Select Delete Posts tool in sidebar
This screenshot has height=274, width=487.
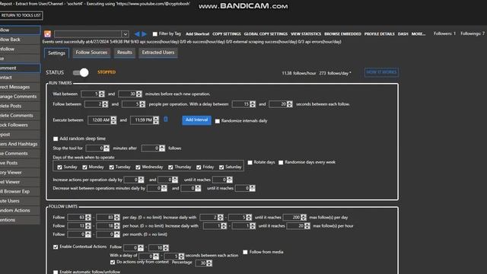[20, 106]
